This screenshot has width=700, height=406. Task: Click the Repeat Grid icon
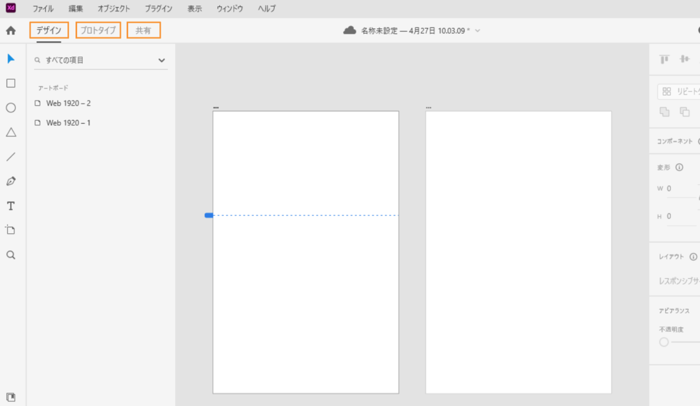tap(667, 92)
